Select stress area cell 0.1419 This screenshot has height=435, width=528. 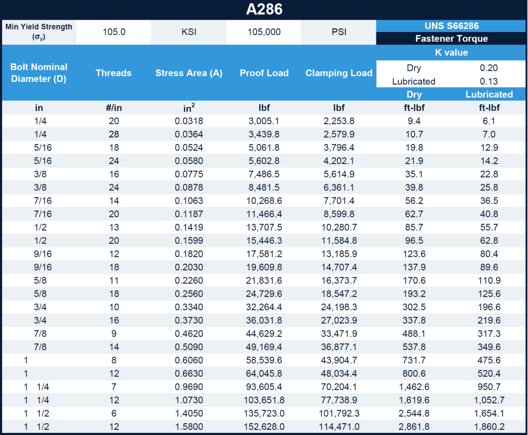click(x=189, y=228)
